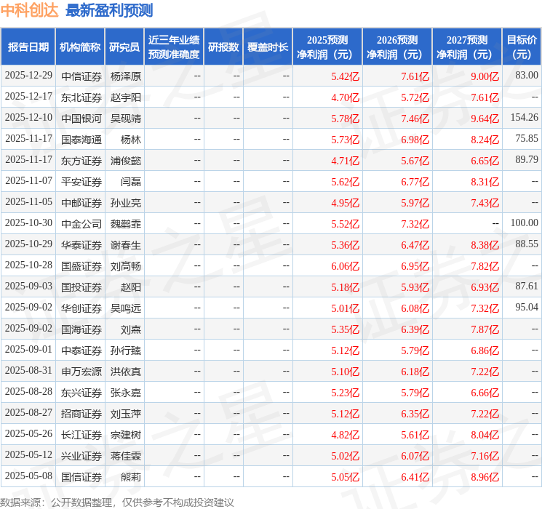Viewport: 542px width, 509px height.
Task: Select institution 华创证券
Action: [x=81, y=308]
